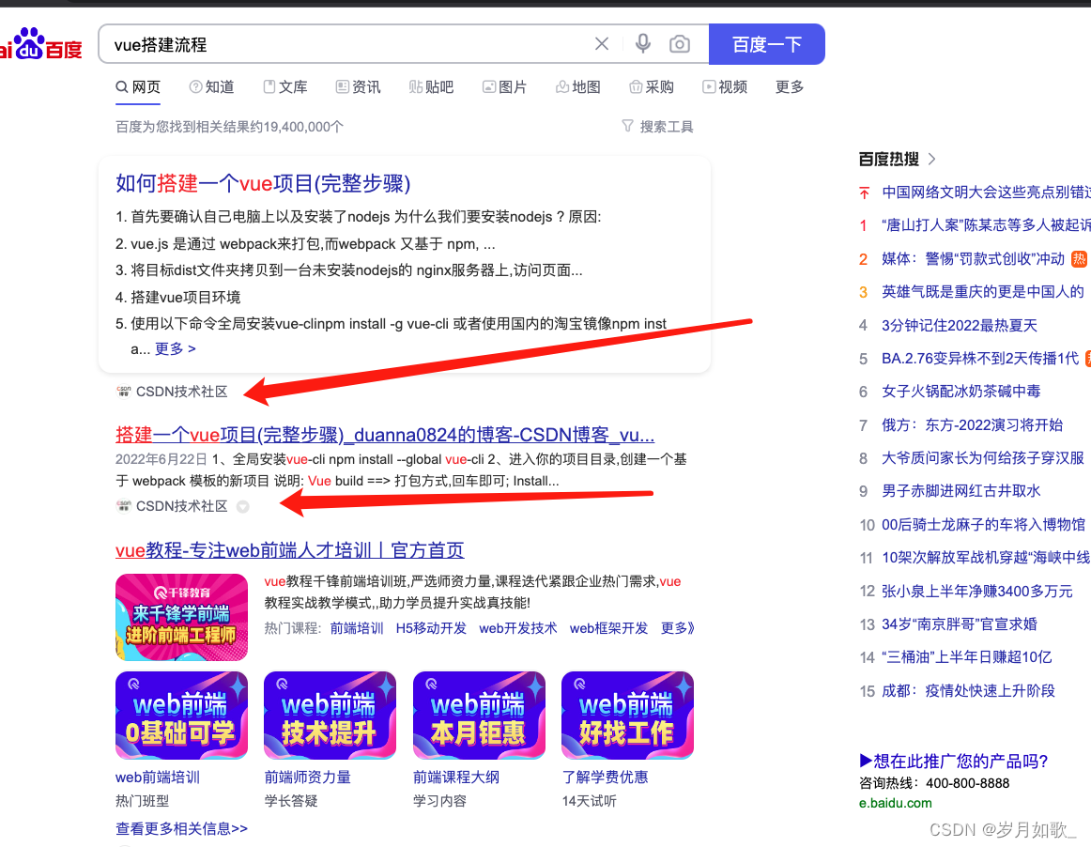
Task: Click the web前端 0基础可学 banner
Action: click(181, 715)
